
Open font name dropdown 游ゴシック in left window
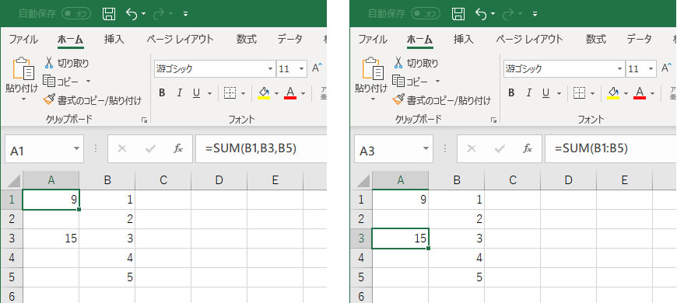click(271, 69)
